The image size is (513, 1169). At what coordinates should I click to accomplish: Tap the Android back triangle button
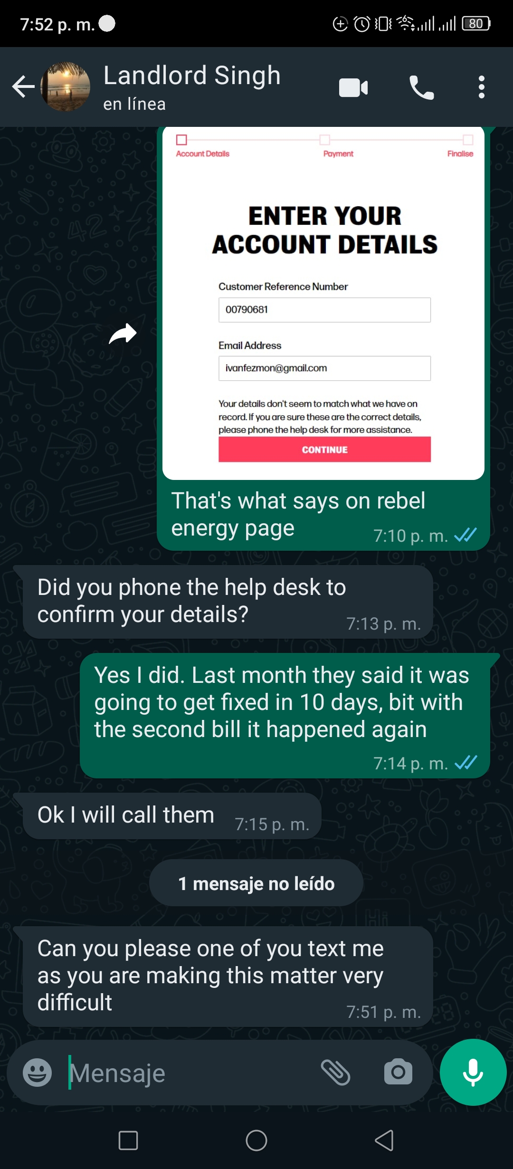(385, 1140)
